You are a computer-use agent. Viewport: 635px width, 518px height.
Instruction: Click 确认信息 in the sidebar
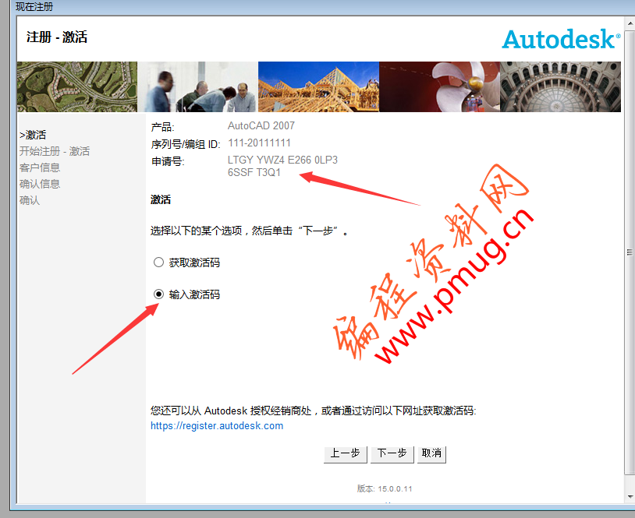(x=40, y=184)
